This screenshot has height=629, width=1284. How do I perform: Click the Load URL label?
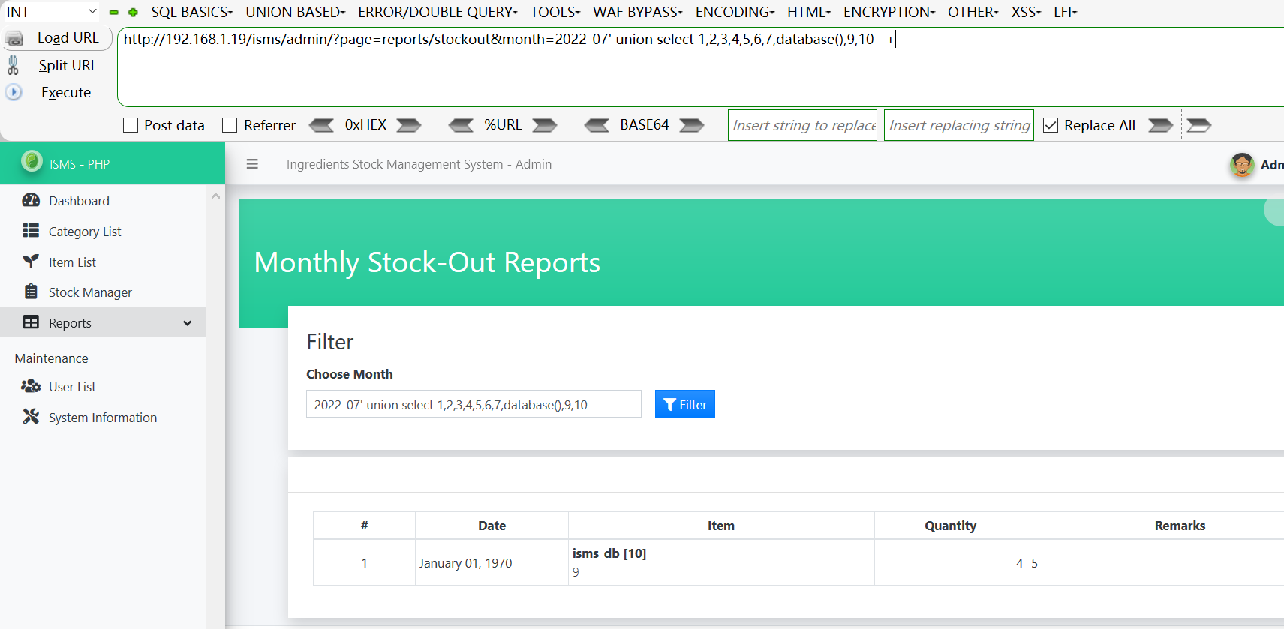[68, 37]
